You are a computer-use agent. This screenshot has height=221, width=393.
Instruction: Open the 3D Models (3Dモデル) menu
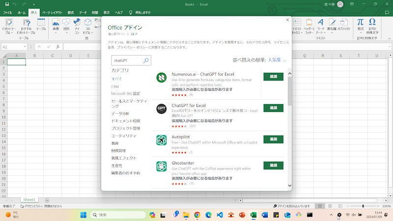tap(88, 26)
